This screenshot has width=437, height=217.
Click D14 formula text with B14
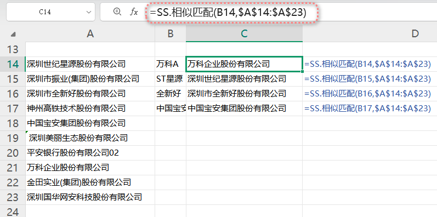(367, 64)
